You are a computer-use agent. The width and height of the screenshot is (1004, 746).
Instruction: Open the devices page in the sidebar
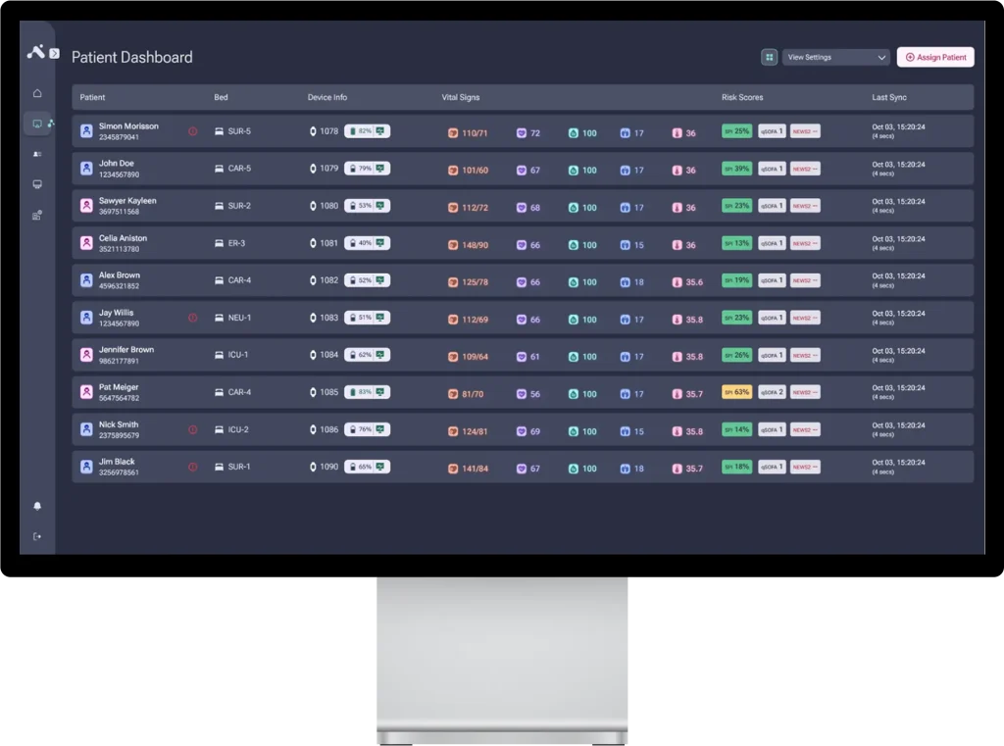(x=37, y=184)
